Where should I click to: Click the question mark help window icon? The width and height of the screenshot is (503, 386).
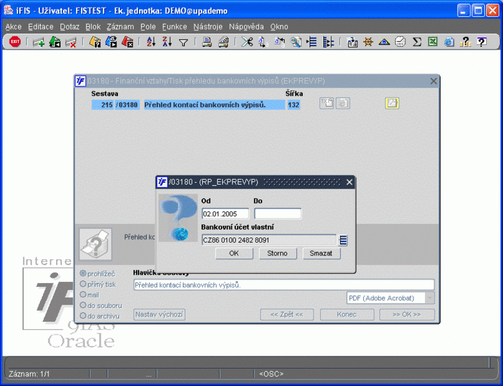tap(482, 42)
